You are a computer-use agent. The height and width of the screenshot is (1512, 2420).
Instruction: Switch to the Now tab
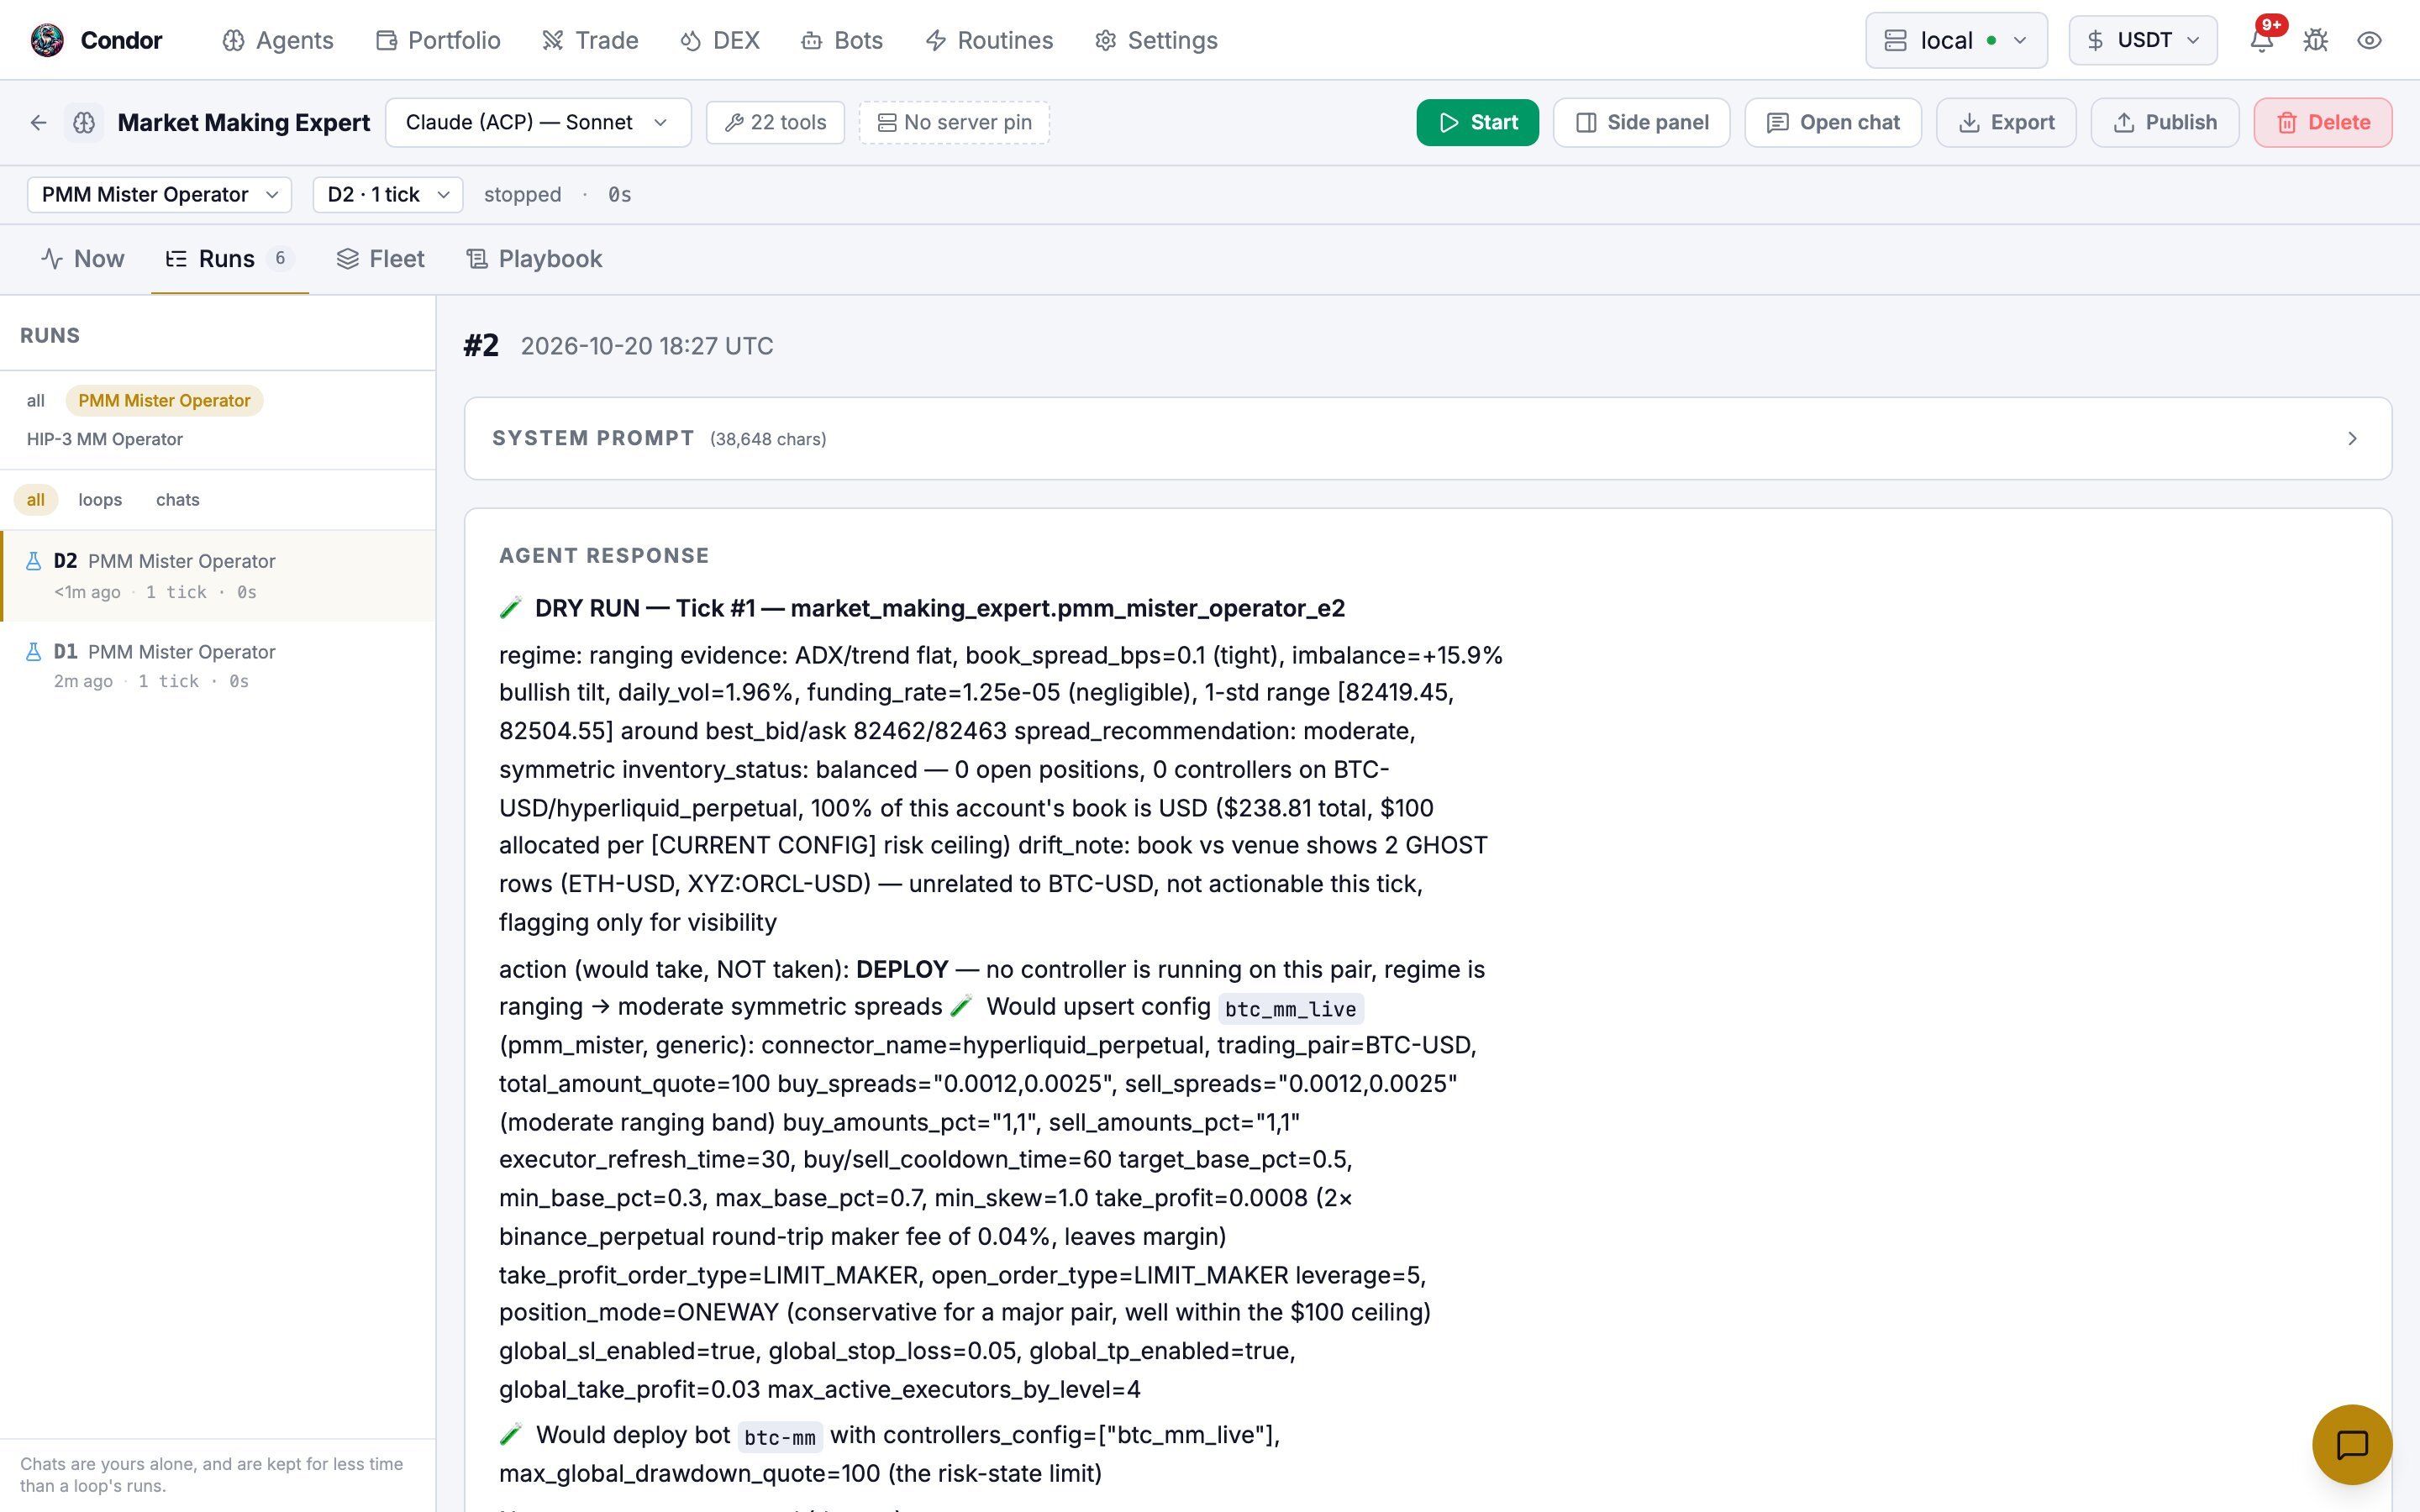[x=83, y=259]
